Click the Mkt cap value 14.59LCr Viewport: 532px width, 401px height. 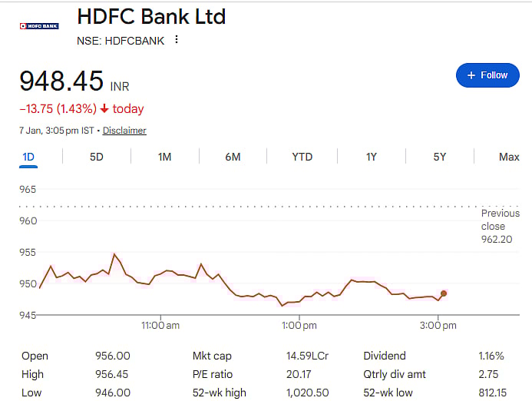pos(305,356)
